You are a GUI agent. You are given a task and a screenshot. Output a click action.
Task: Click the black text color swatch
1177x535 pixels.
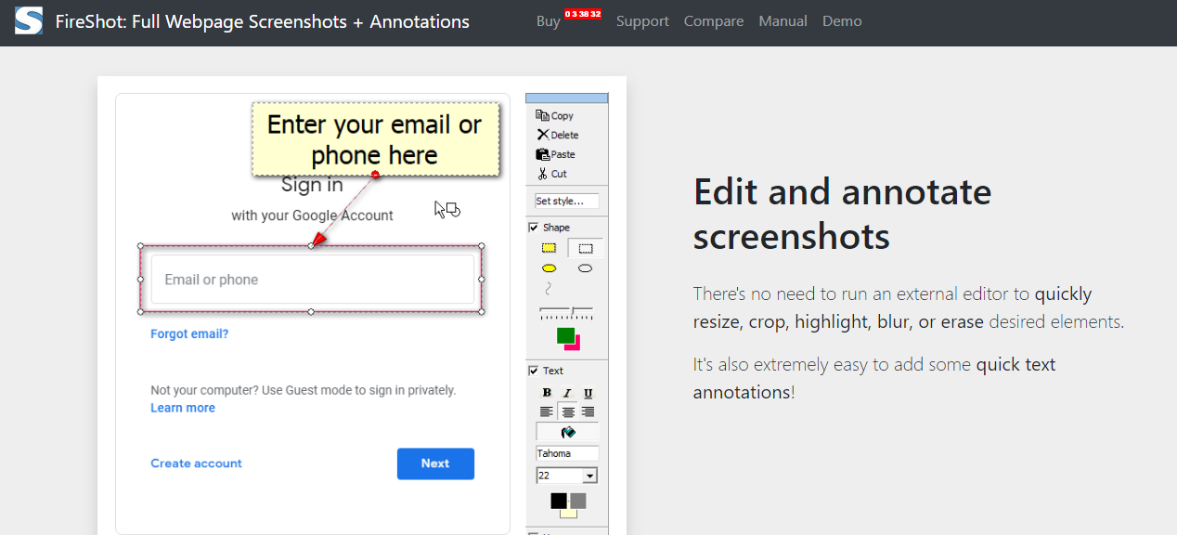559,500
